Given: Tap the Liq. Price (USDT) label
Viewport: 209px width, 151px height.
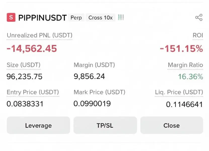Looking at the screenshot, I should 179,92.
